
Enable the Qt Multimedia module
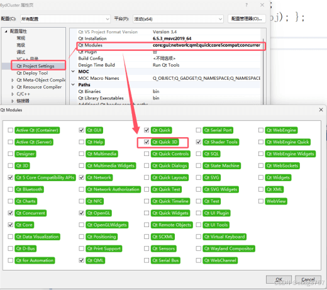[x=82, y=154]
